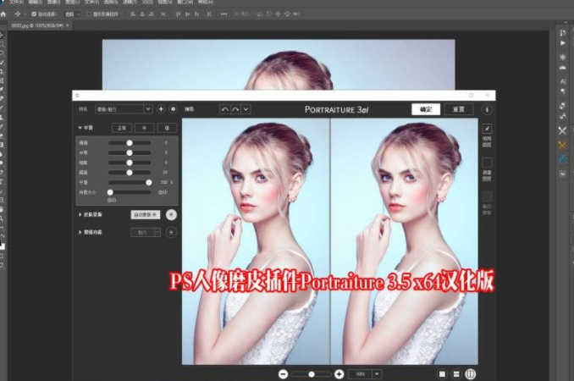
Task: Open more align options ellipsis icon
Action: point(224,14)
